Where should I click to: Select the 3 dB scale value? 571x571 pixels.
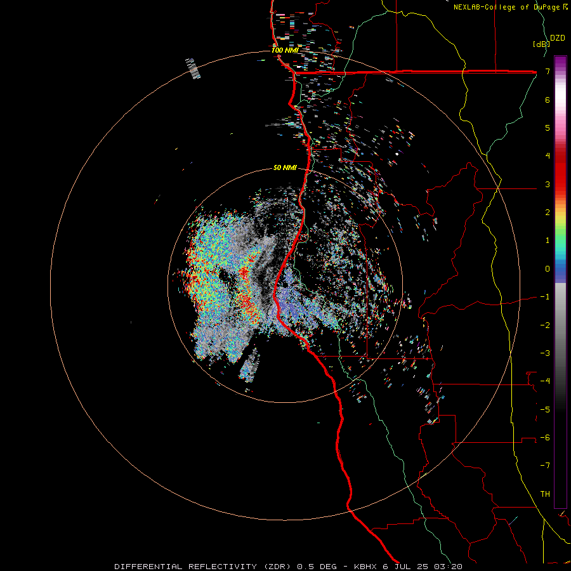pos(548,184)
